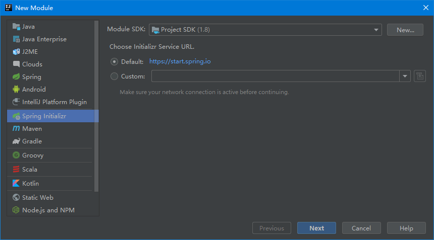
Task: Click the module list scrollbar
Action: tap(96, 106)
